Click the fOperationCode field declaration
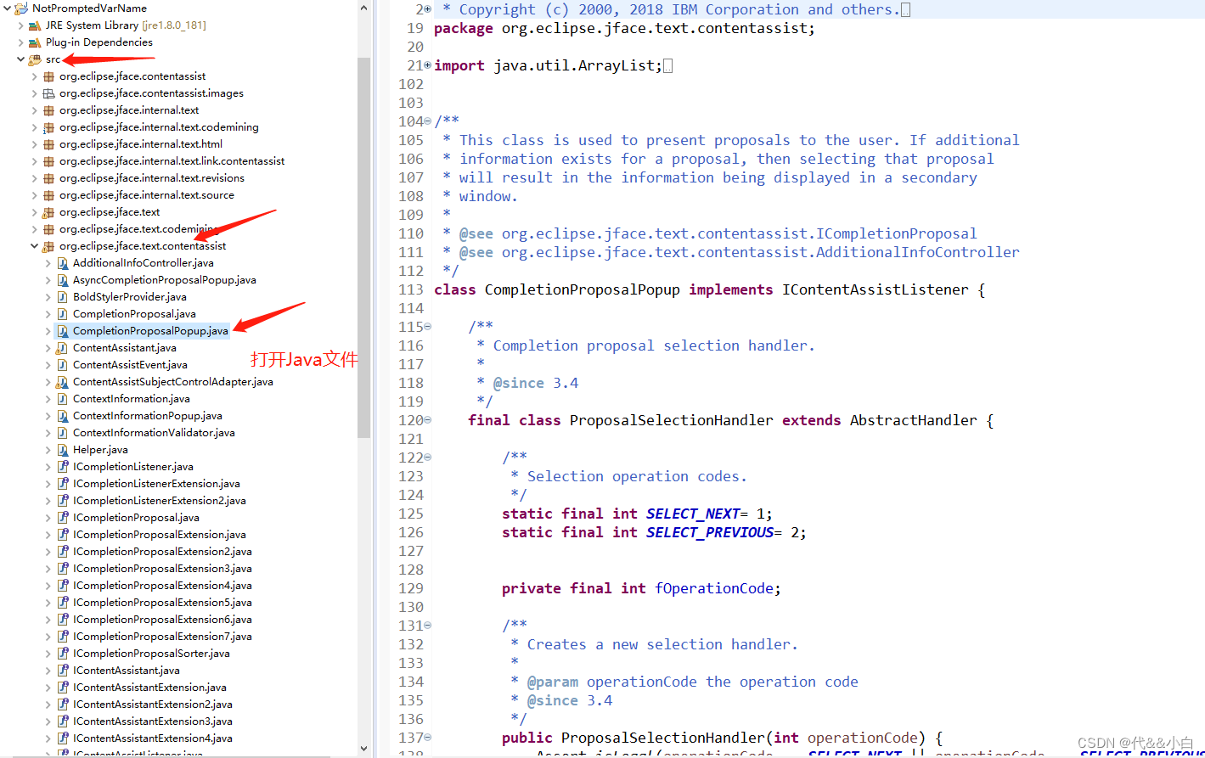 (714, 588)
